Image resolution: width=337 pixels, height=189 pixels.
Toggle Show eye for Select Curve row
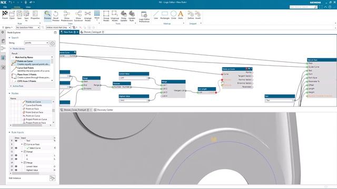pyautogui.click(x=16, y=148)
